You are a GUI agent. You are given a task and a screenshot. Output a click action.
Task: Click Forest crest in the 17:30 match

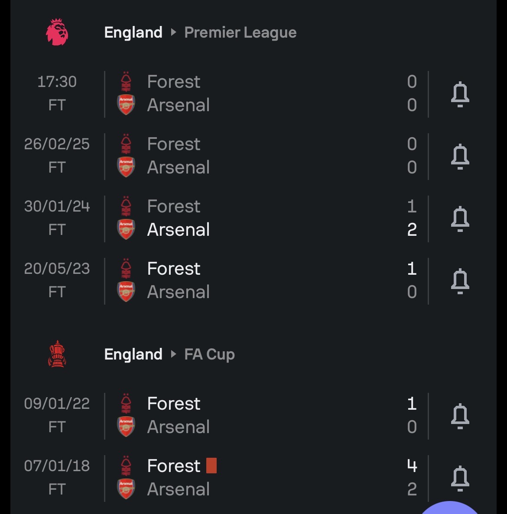(x=126, y=81)
